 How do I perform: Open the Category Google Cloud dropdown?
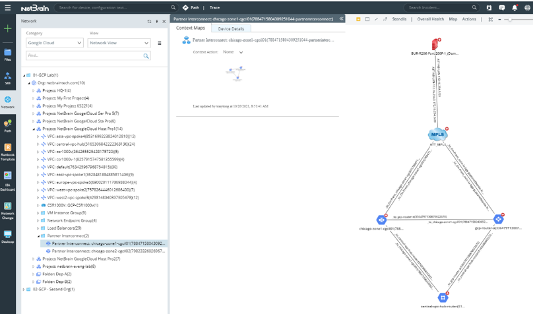coord(54,43)
